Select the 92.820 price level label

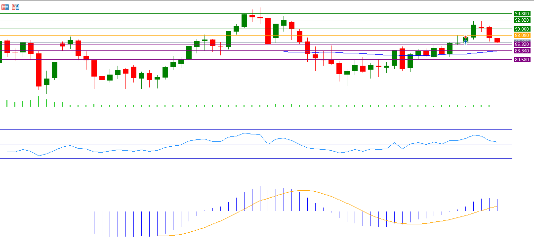click(x=522, y=20)
